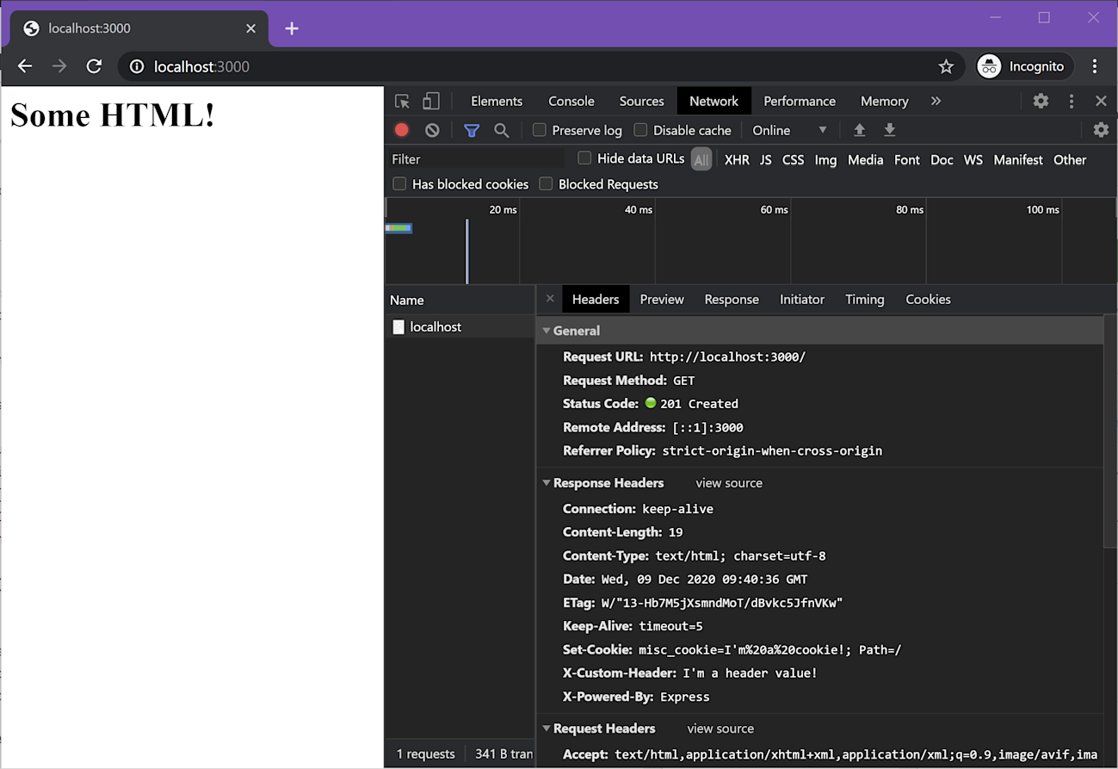Click the Export HAR file icon
The image size is (1118, 769).
point(889,129)
